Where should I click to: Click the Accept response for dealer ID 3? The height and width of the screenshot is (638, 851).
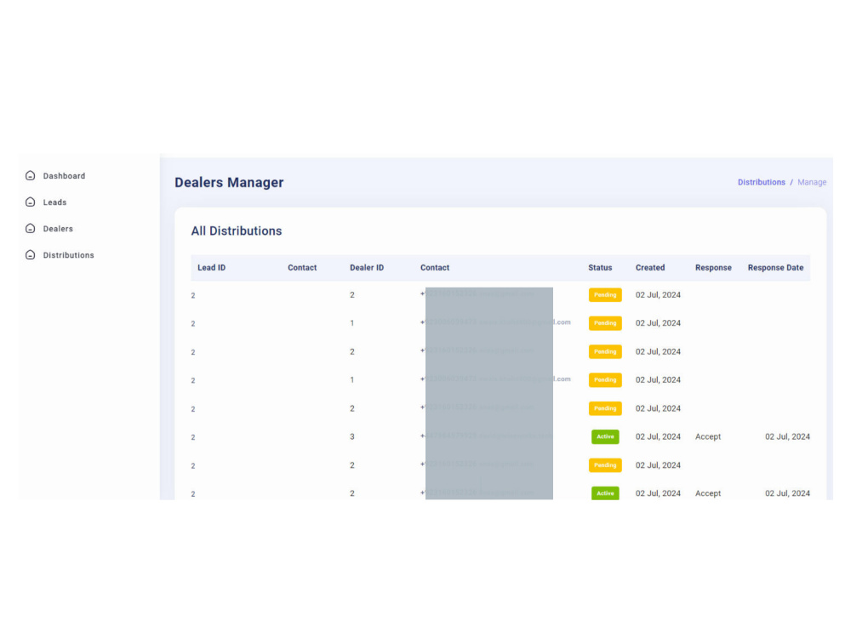click(708, 436)
